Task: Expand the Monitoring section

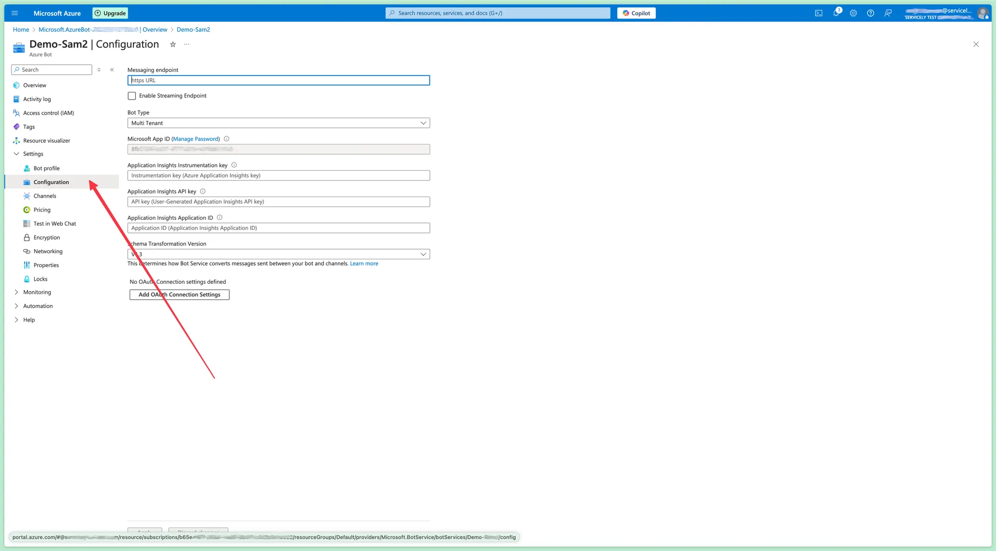Action: (x=16, y=293)
